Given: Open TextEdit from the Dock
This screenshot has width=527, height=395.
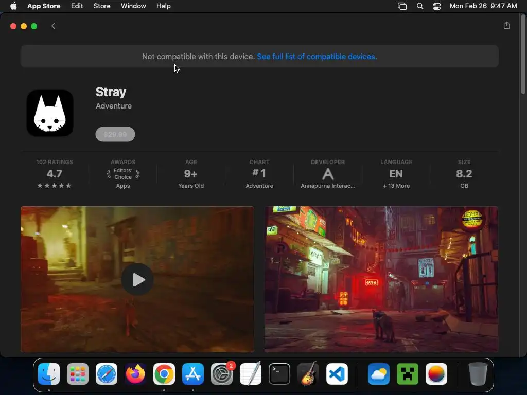Looking at the screenshot, I should pyautogui.click(x=251, y=374).
